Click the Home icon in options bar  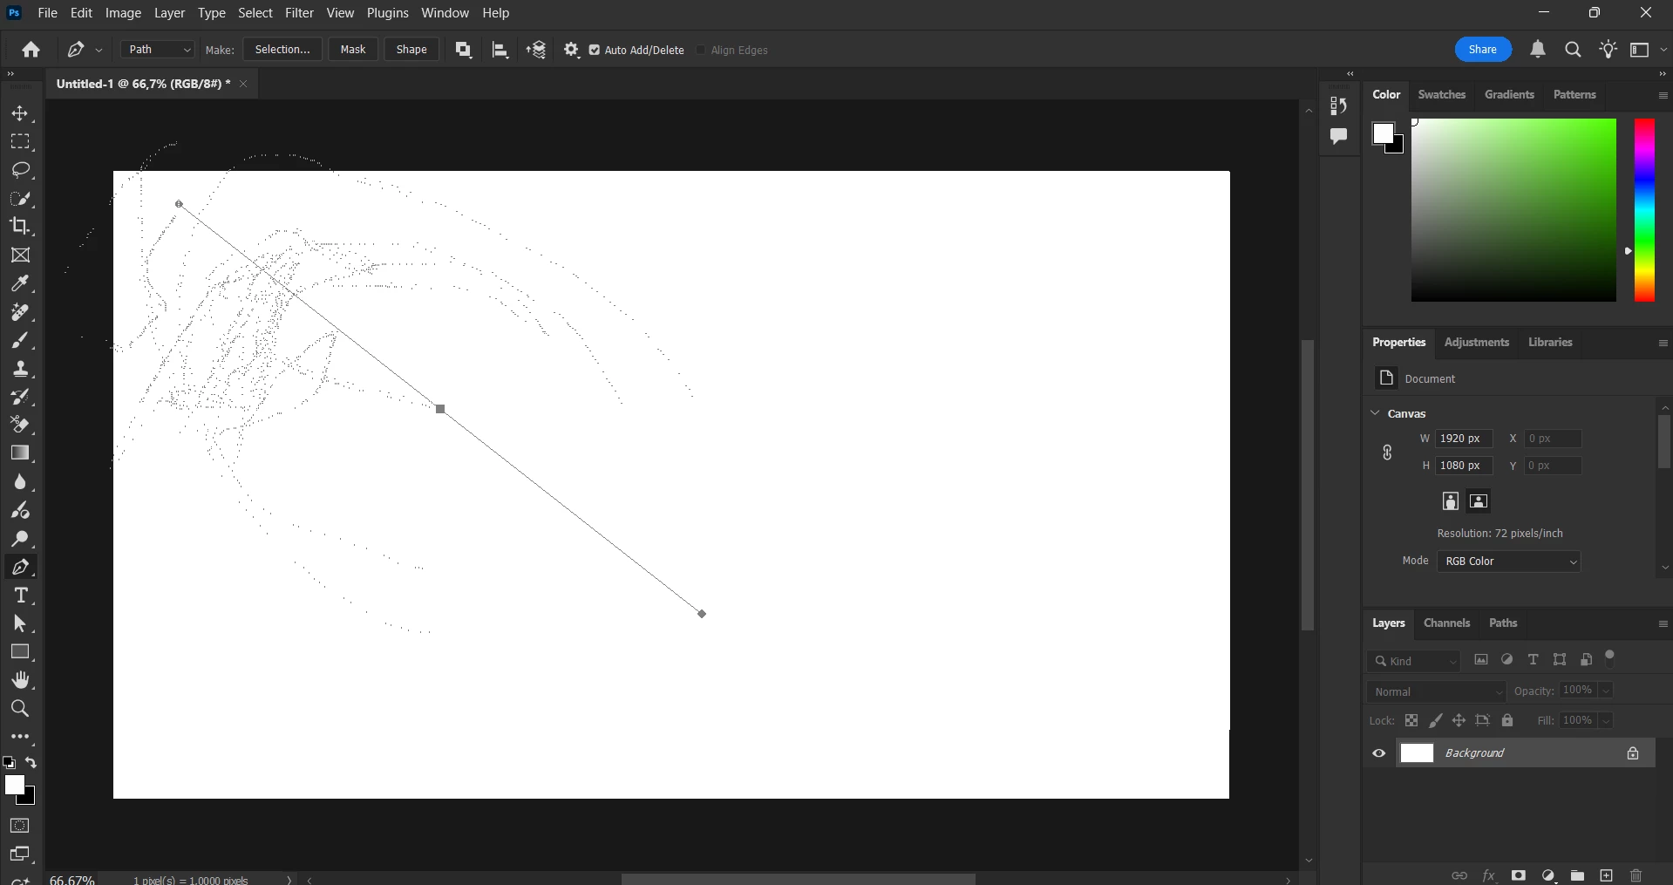click(x=31, y=50)
